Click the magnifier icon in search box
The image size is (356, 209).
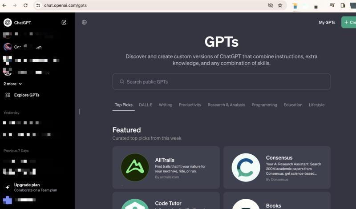click(x=122, y=81)
